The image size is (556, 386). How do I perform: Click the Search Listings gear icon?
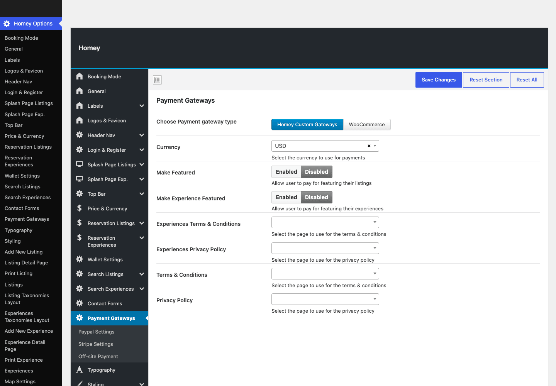pyautogui.click(x=80, y=274)
